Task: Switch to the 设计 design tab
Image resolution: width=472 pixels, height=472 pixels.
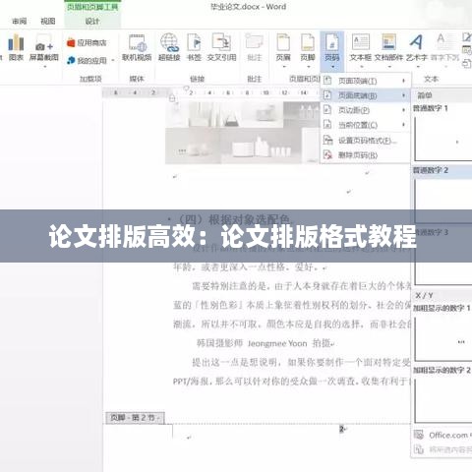Action: tap(92, 21)
